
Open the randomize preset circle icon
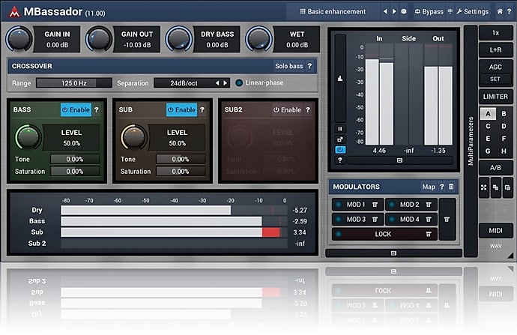click(404, 12)
